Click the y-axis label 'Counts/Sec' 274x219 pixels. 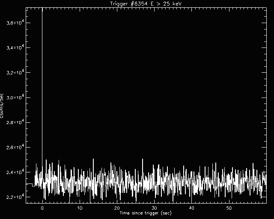[2, 106]
